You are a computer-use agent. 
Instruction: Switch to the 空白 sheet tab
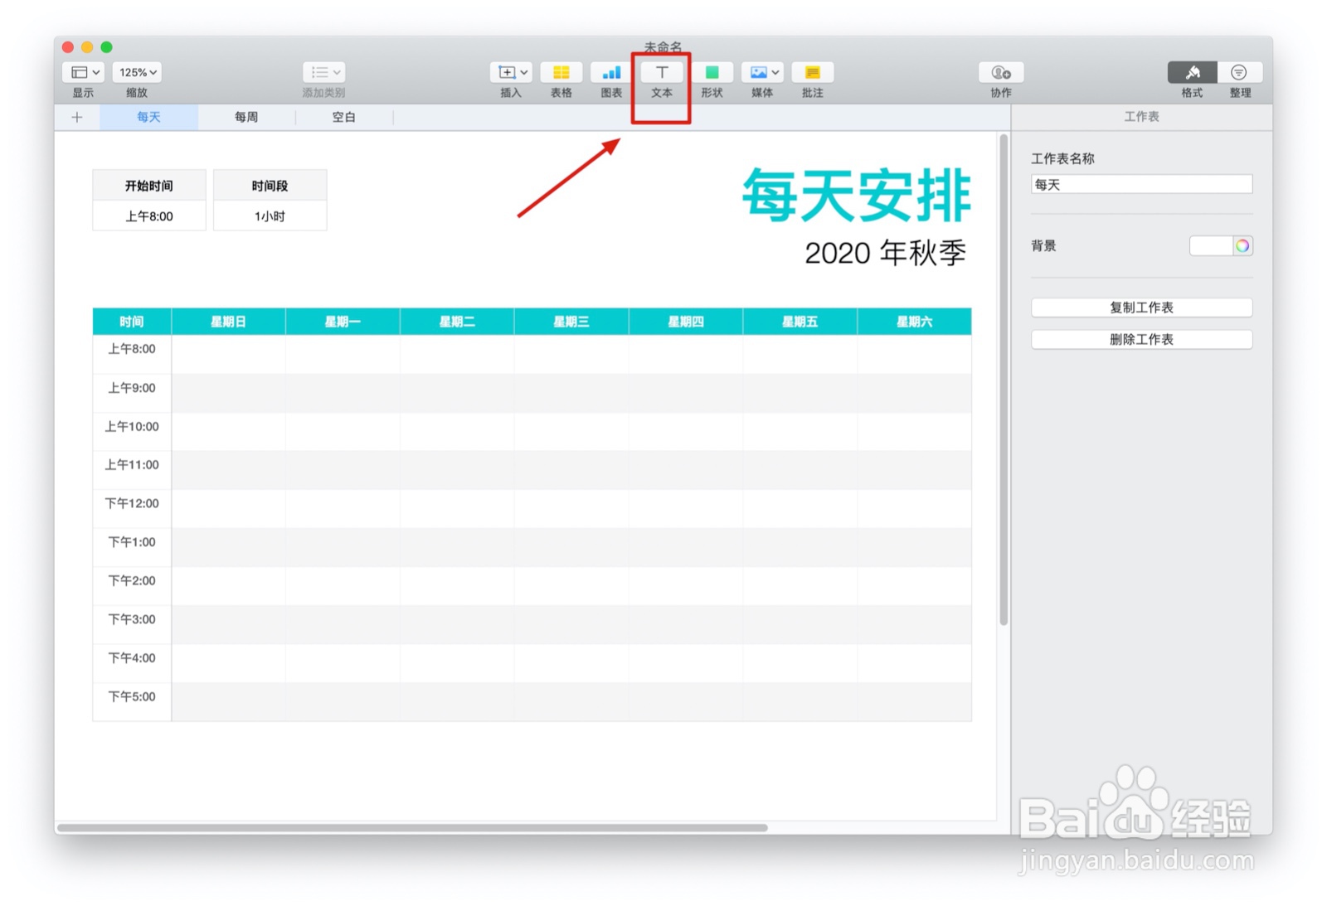click(x=345, y=117)
